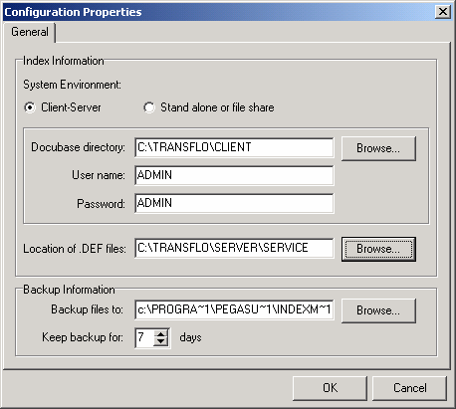Click the Backup files to path field
The image size is (456, 409).
pos(234,309)
